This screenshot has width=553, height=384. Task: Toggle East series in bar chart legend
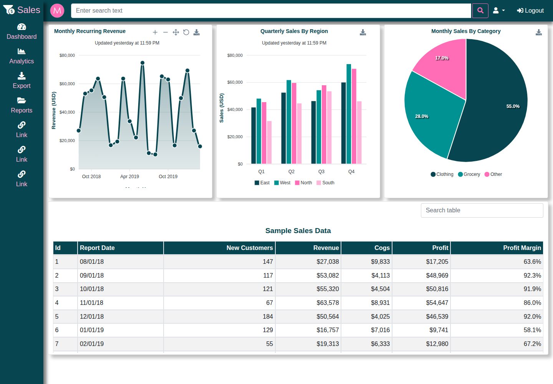tap(262, 183)
